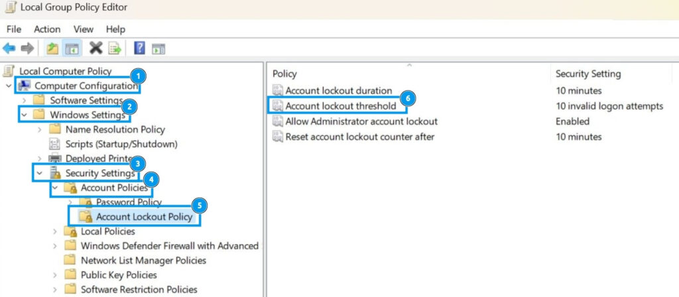Click the Name Resolution Policy folder icon

click(x=54, y=129)
